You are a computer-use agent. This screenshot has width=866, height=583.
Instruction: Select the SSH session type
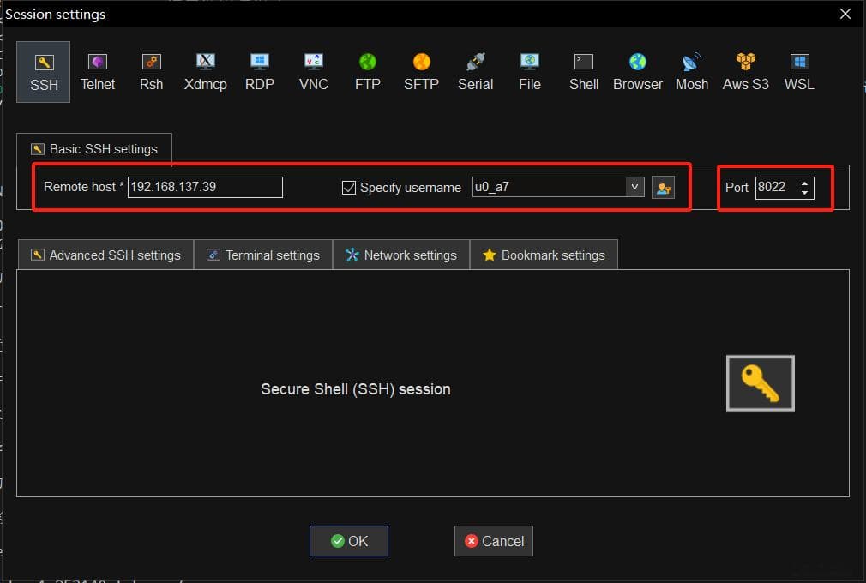(43, 72)
